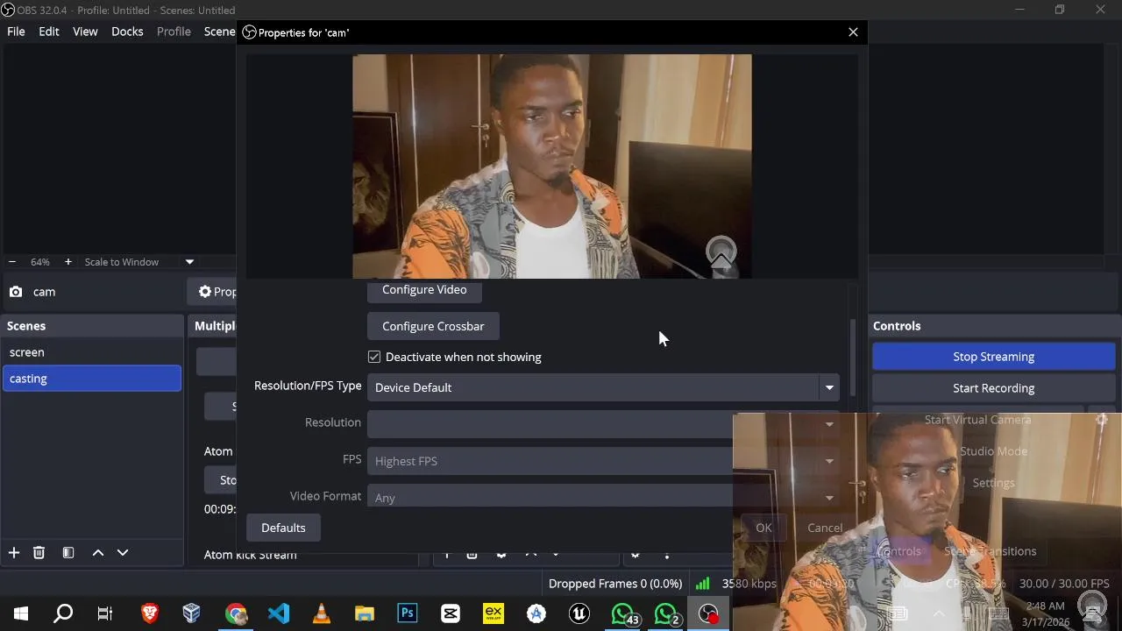
Task: Switch to Chrome on taskbar
Action: point(235,613)
